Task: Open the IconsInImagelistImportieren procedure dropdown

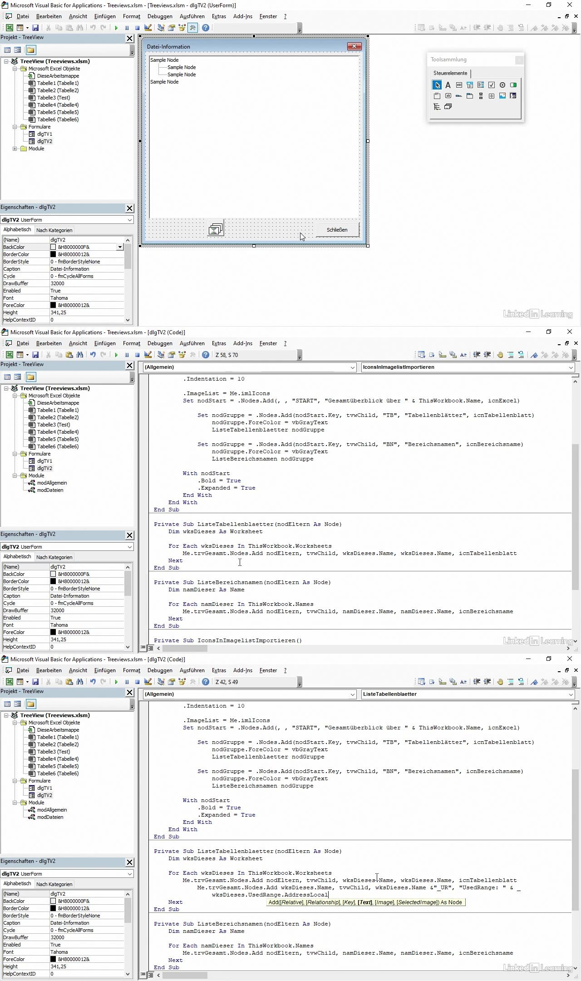Action: pos(571,367)
